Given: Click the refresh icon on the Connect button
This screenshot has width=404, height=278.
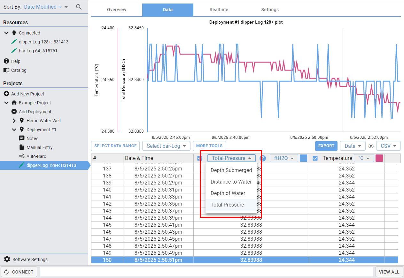Looking at the screenshot, I should pos(6,272).
